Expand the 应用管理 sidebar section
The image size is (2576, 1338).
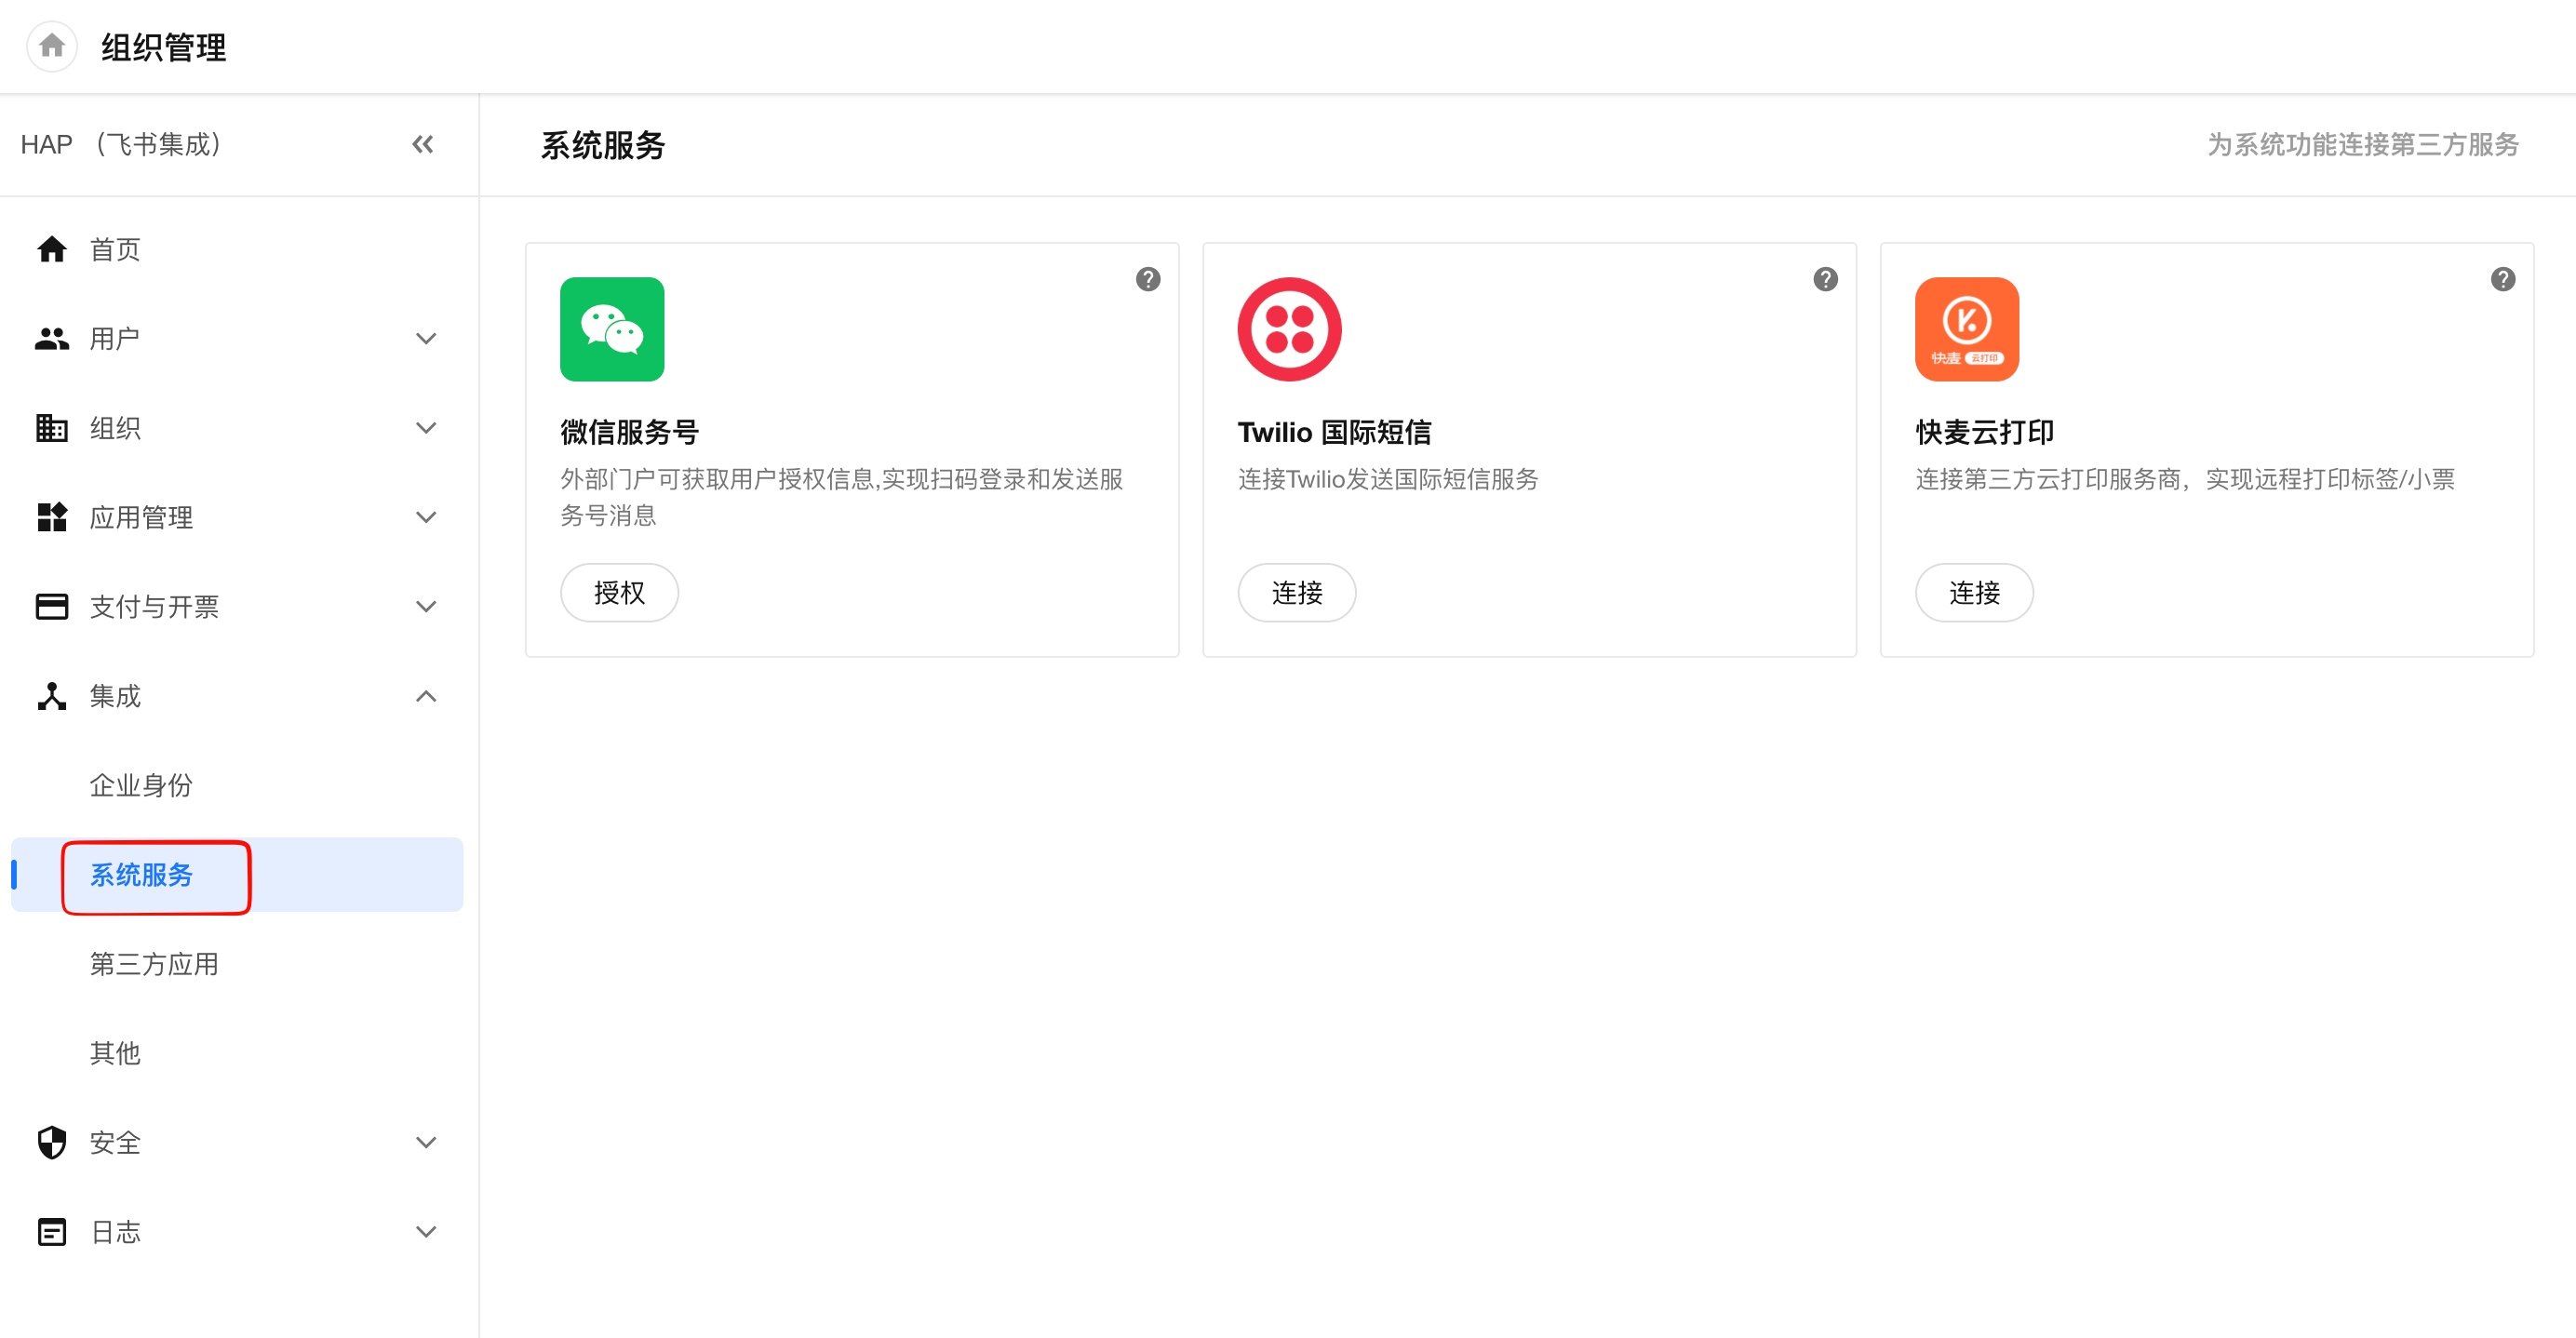[x=236, y=517]
